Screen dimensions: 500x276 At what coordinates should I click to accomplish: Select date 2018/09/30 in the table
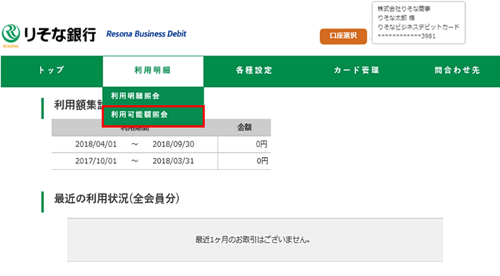tap(173, 144)
